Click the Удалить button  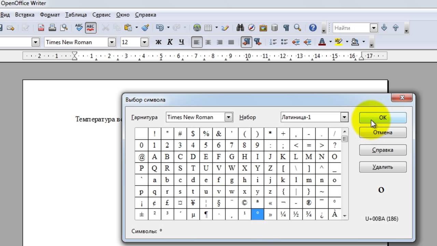click(x=383, y=167)
